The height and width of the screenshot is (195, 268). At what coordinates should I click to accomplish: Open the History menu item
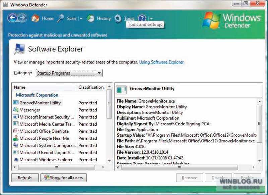[104, 18]
